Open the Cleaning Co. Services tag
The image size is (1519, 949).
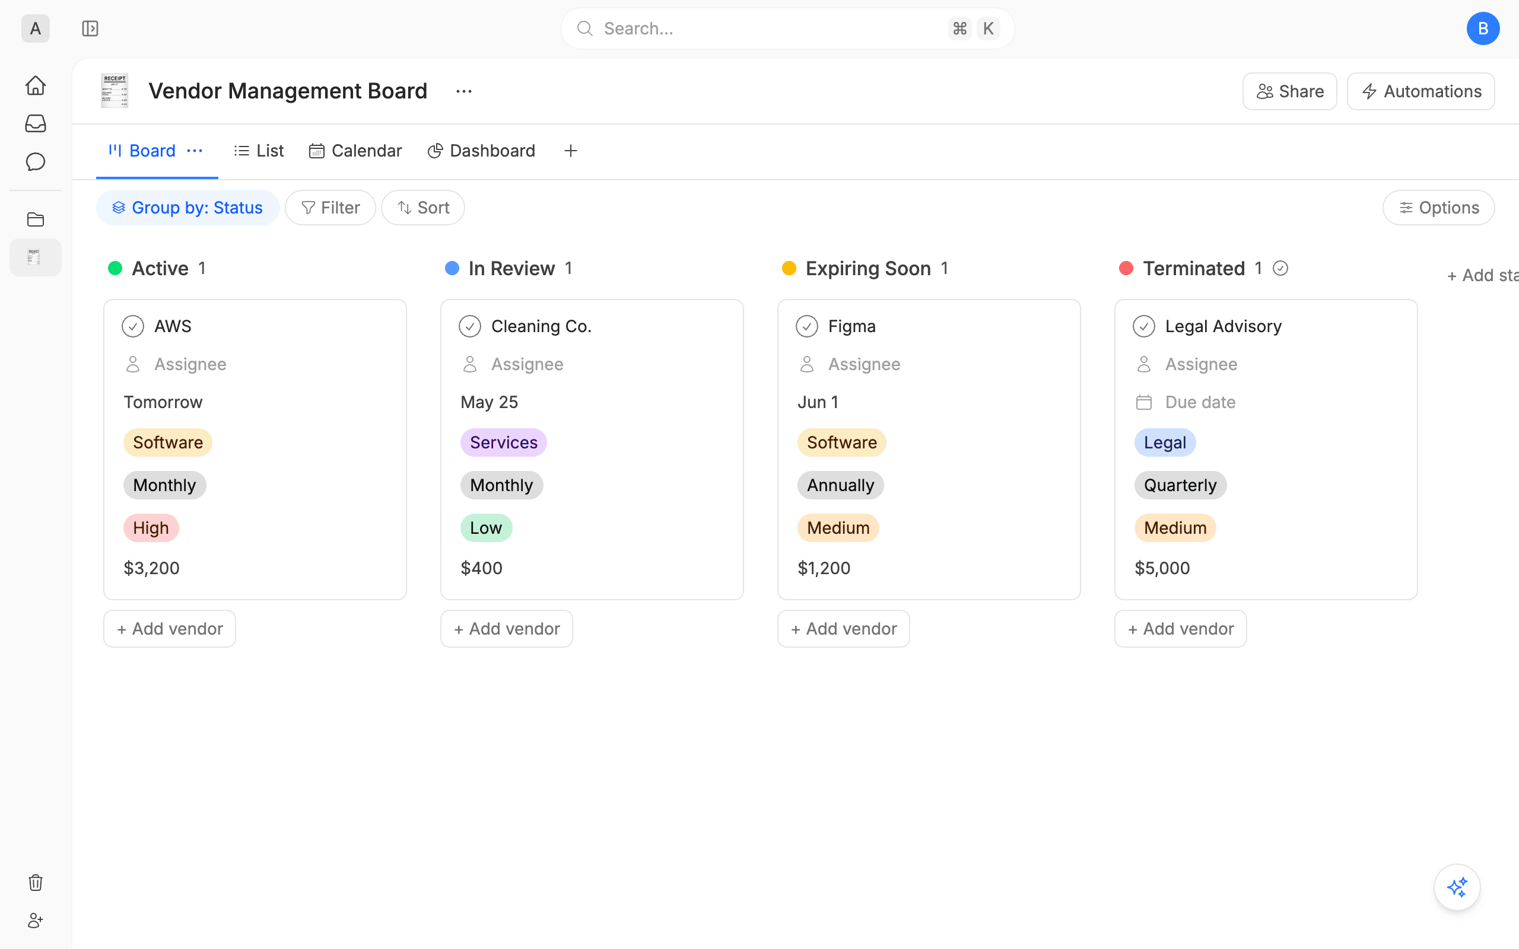coord(503,442)
